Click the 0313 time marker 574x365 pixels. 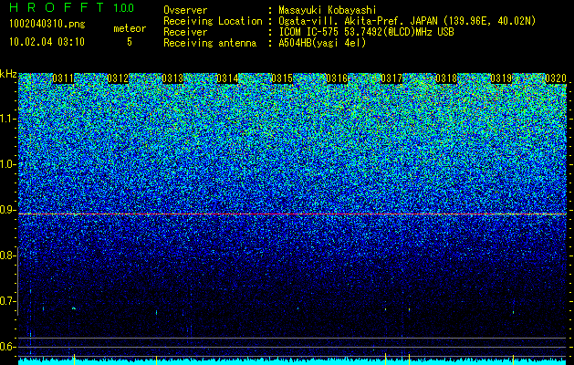point(172,78)
